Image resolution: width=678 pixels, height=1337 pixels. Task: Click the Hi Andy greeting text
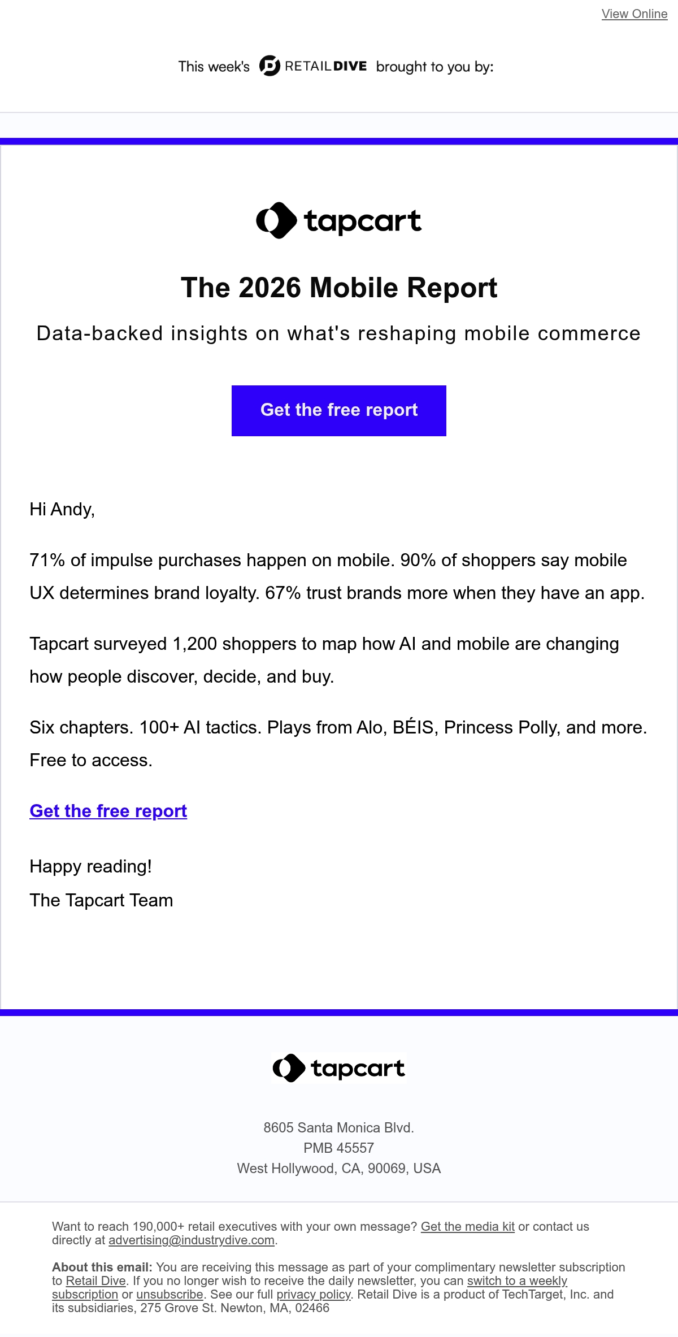click(x=62, y=509)
